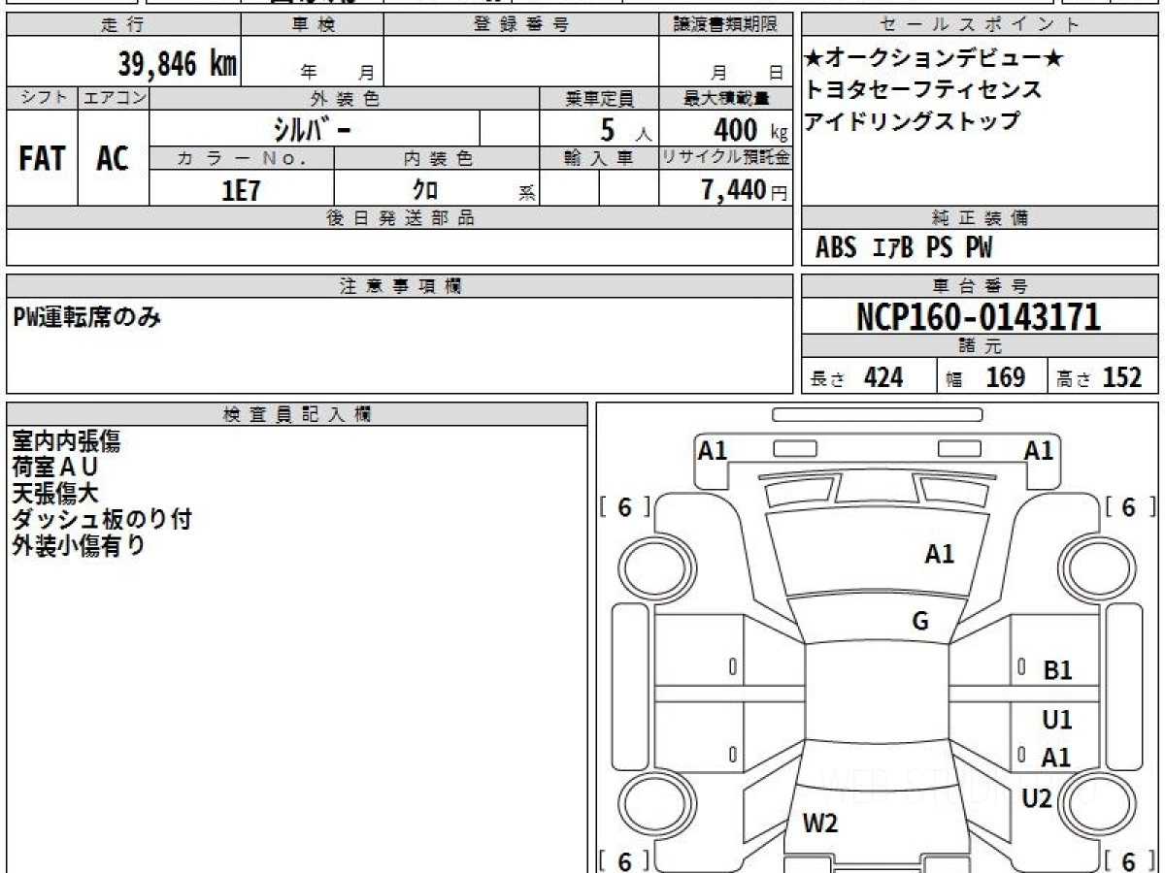Select inspector note 荷室AU
Image resolution: width=1165 pixels, height=873 pixels.
pos(56,468)
